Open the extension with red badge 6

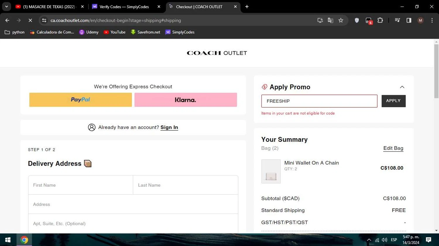(368, 20)
